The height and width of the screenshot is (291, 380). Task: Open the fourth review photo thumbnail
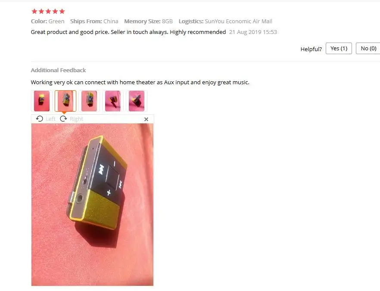[x=113, y=101]
